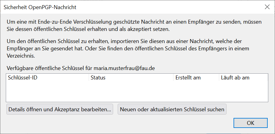
Task: Sort by the Erstellt am column
Action: coord(188,78)
